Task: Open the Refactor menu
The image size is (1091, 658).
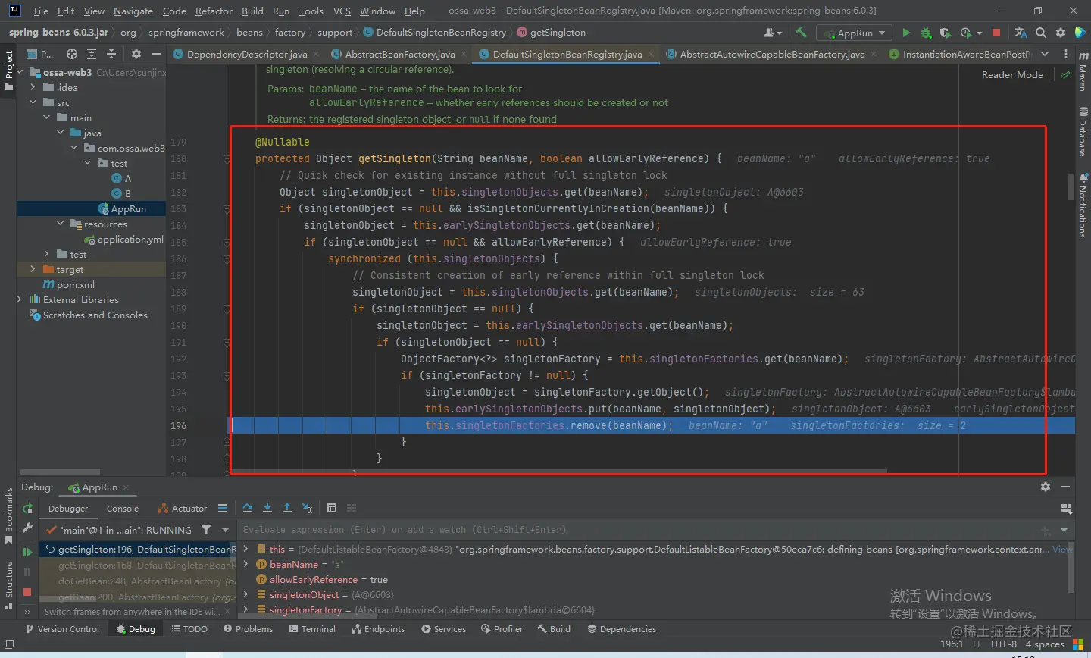Action: pos(214,11)
